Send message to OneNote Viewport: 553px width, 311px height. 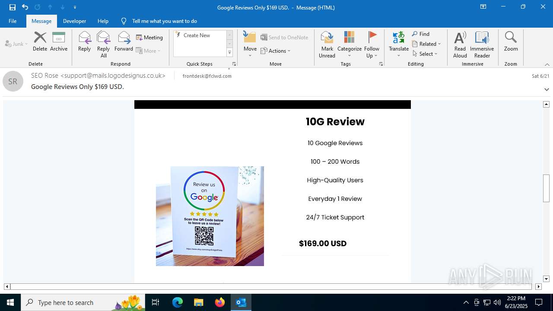284,38
